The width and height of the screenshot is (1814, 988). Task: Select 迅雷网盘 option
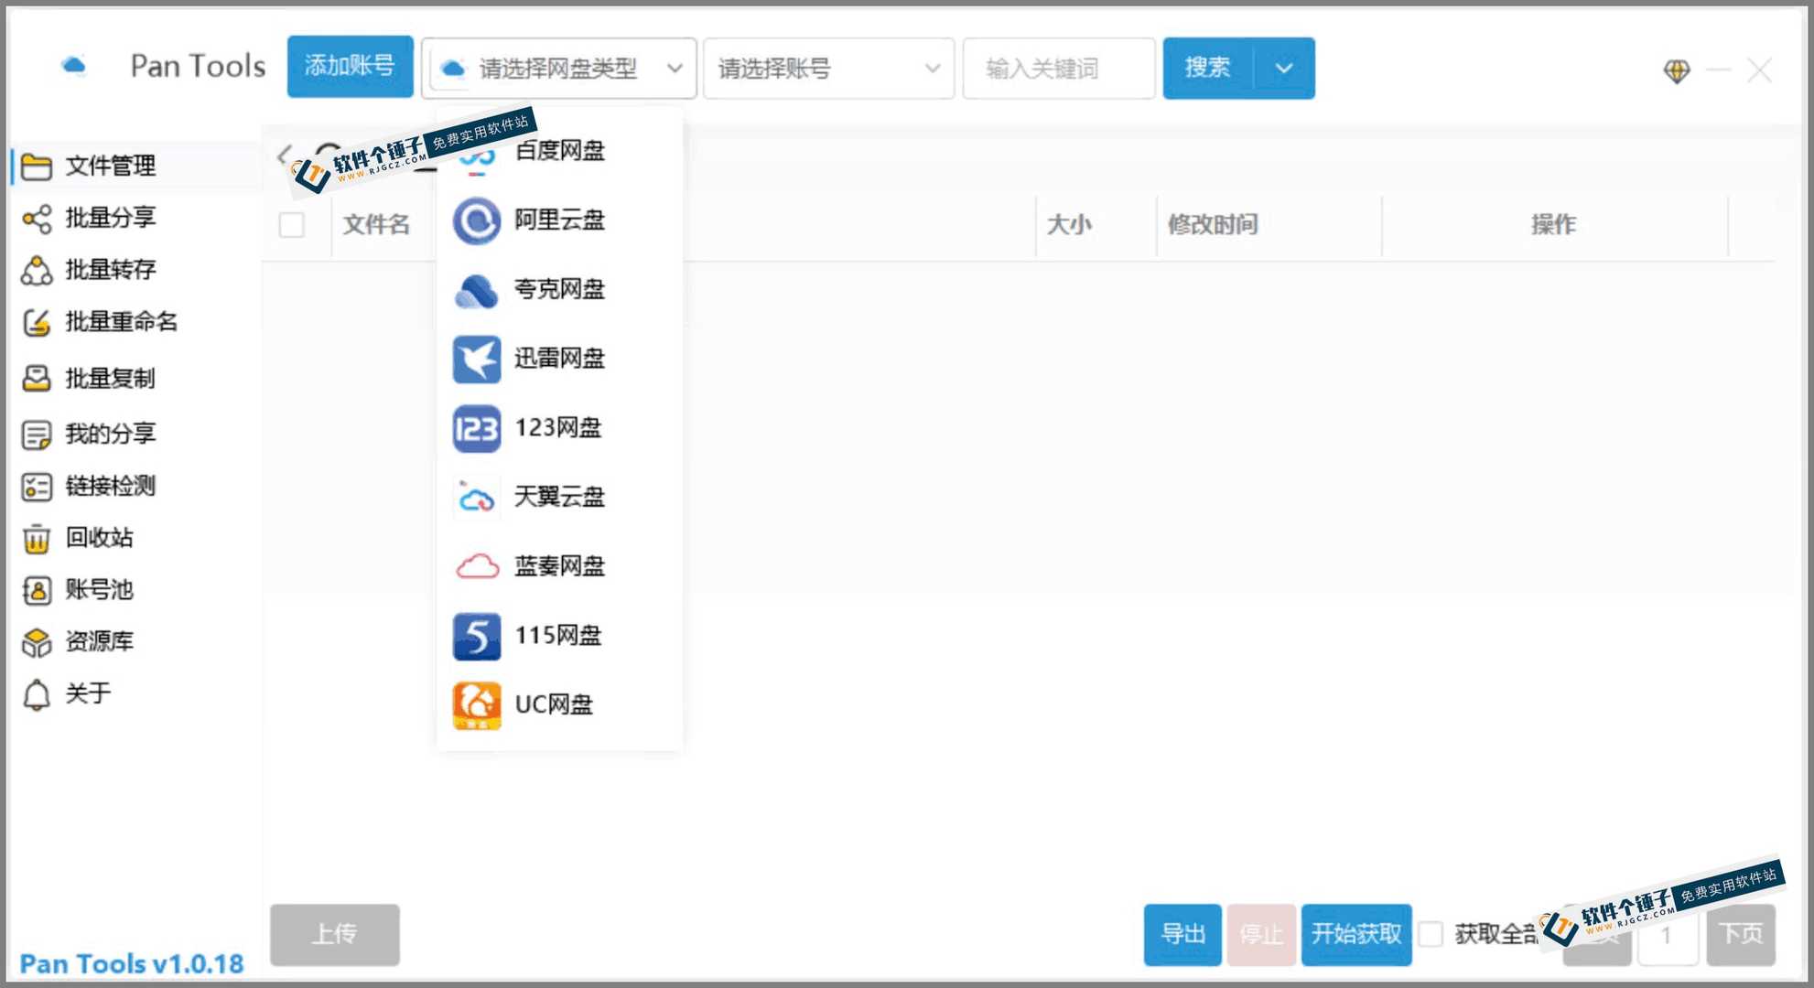point(560,359)
